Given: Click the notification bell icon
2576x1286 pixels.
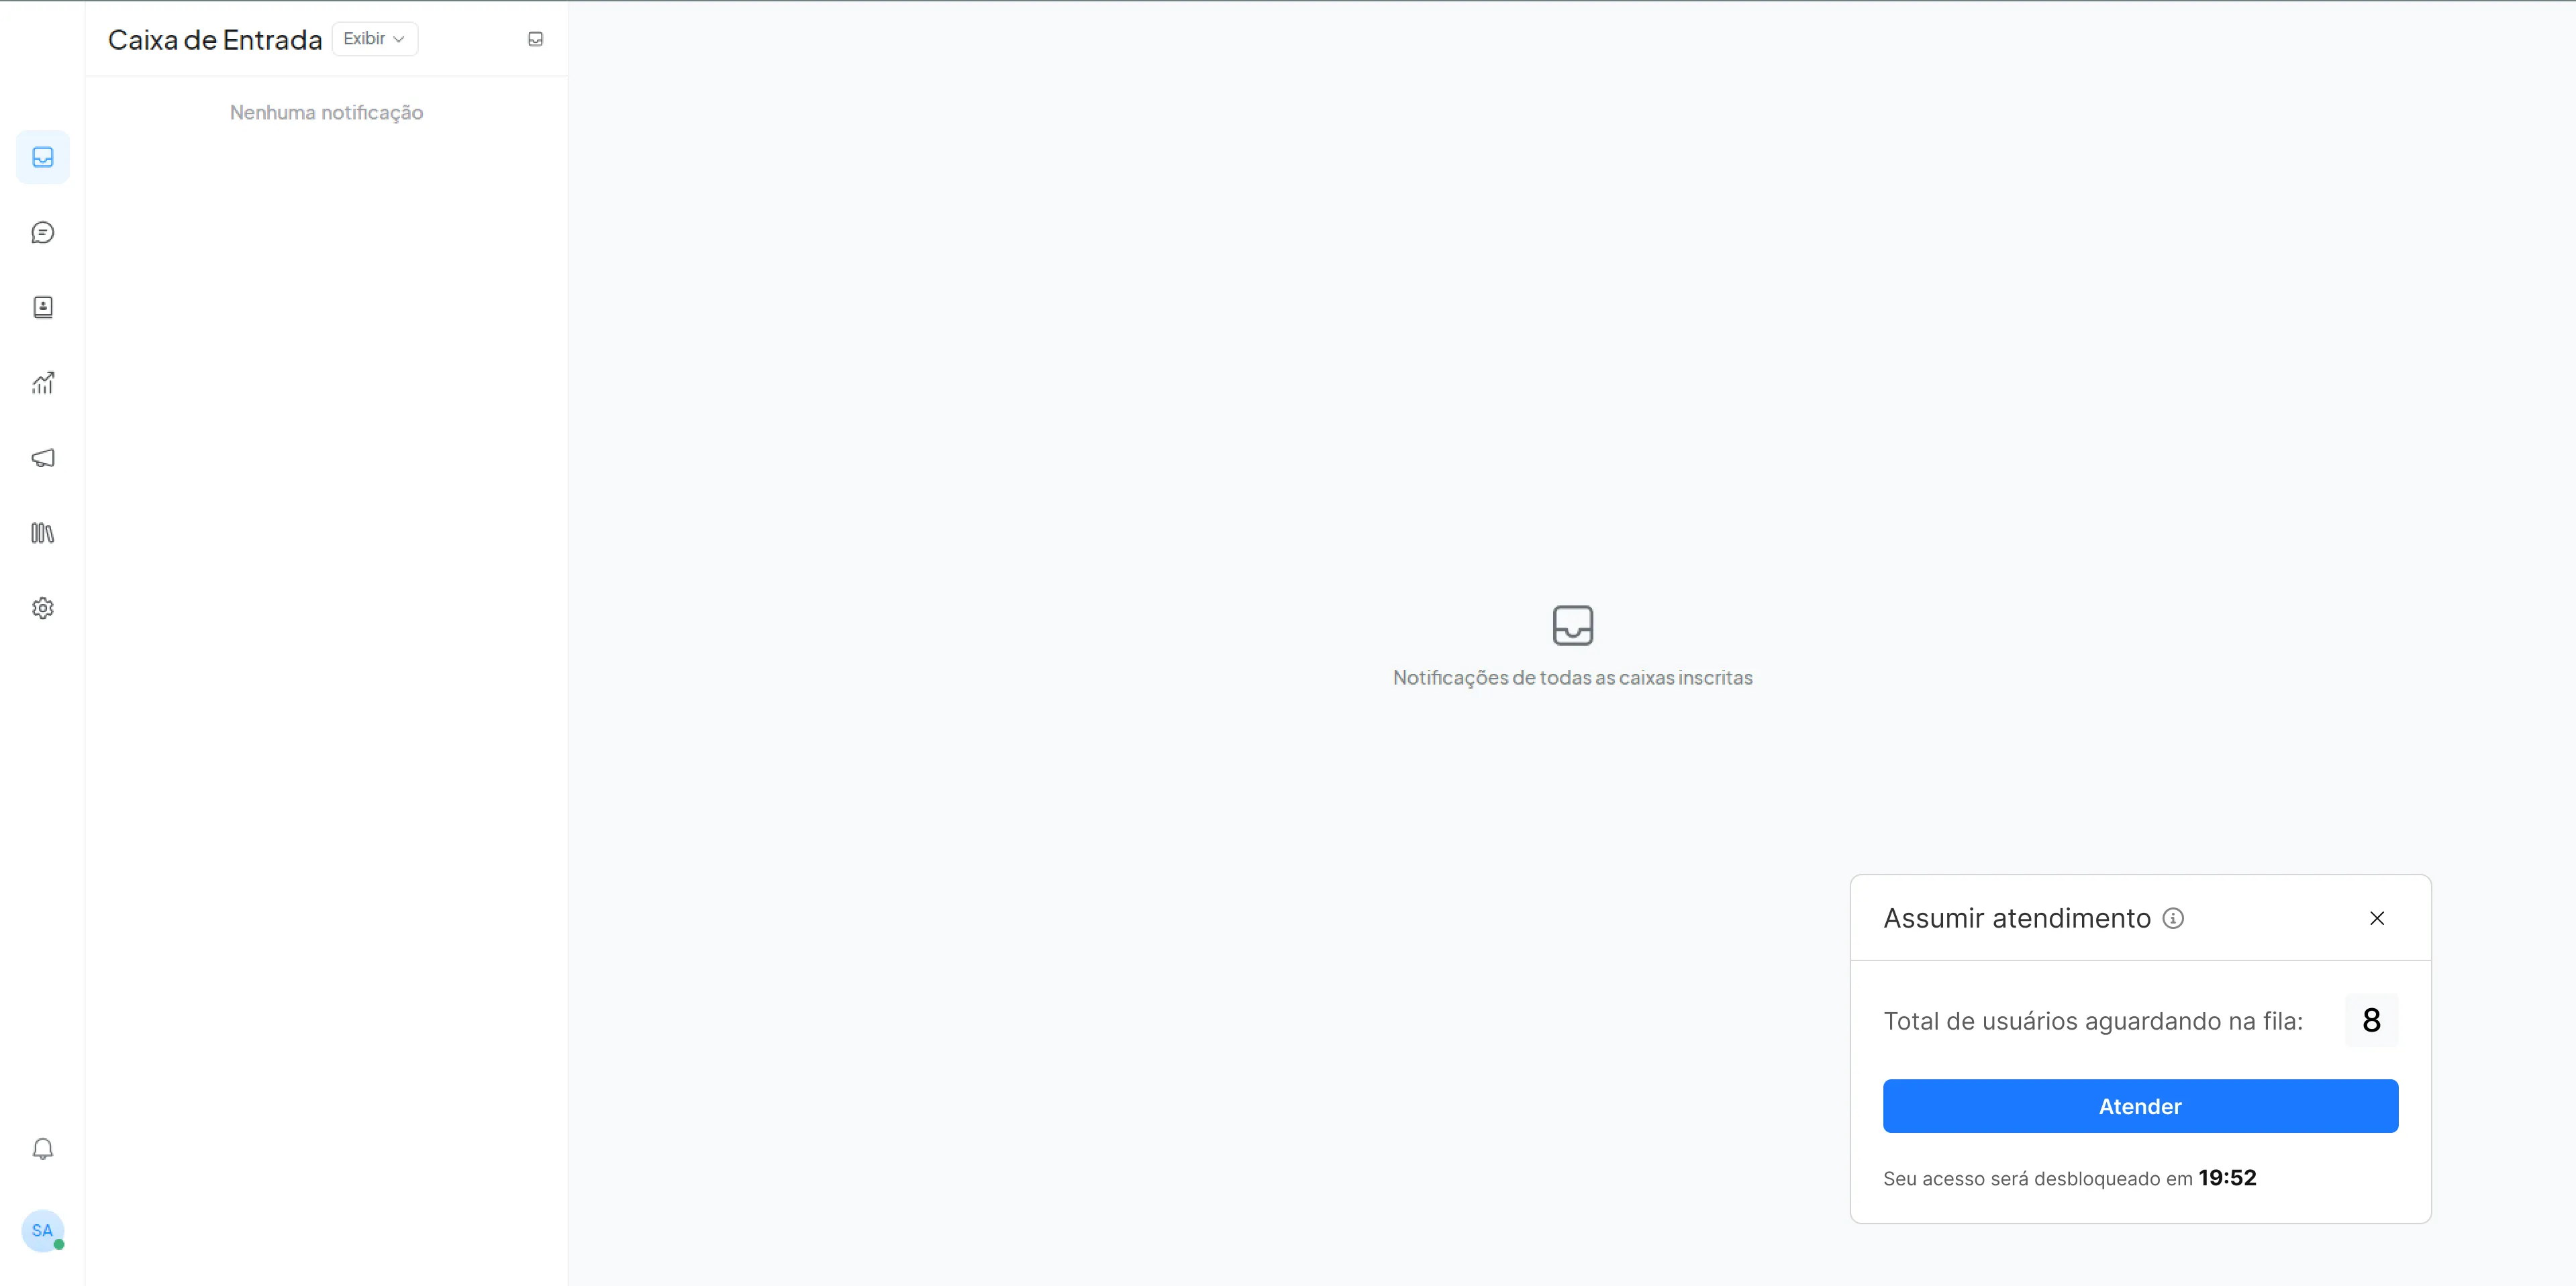Looking at the screenshot, I should tap(43, 1148).
